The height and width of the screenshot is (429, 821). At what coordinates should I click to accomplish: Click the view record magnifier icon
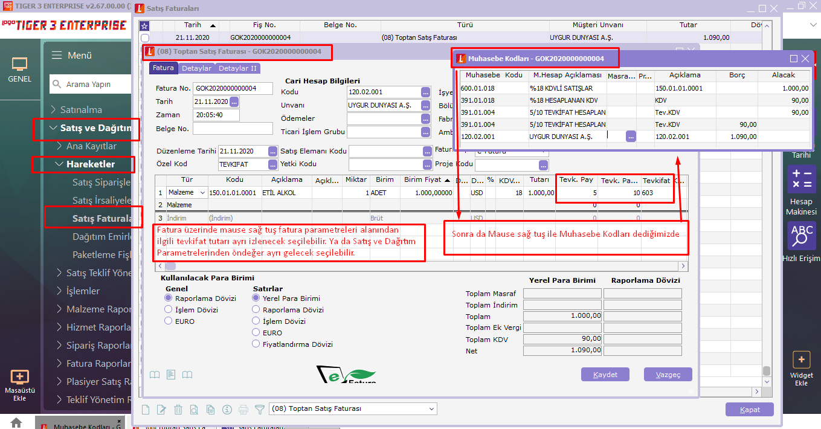(195, 409)
